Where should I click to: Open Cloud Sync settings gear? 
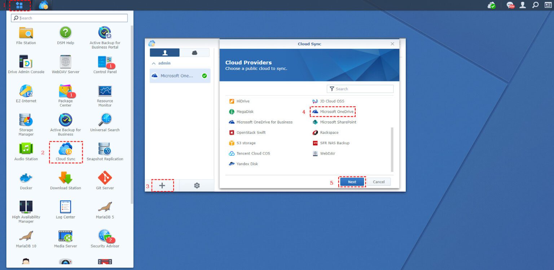pos(197,186)
